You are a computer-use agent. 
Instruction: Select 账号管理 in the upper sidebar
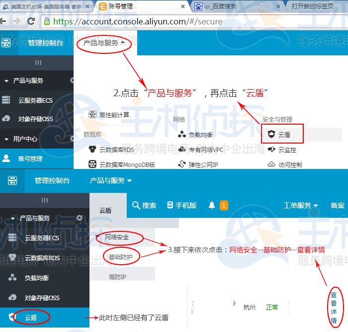[x=30, y=159]
